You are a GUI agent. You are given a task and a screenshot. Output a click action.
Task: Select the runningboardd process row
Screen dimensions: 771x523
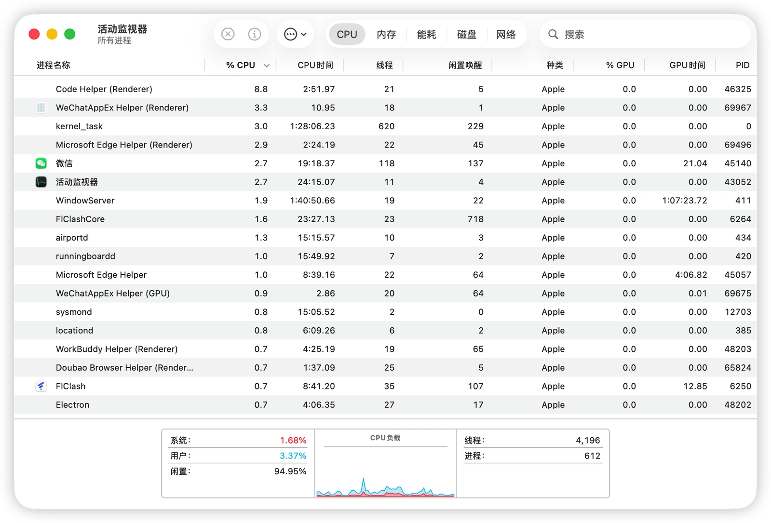385,256
